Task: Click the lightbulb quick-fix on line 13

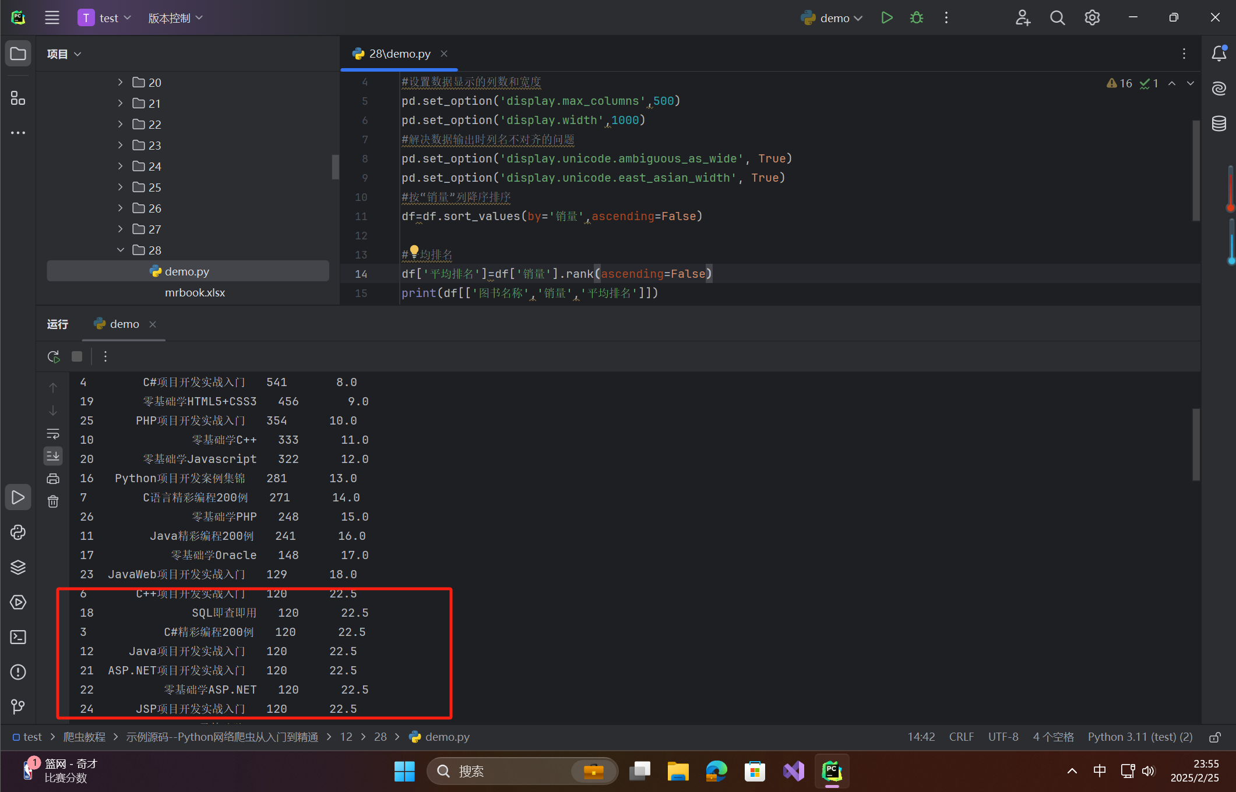Action: point(414,251)
